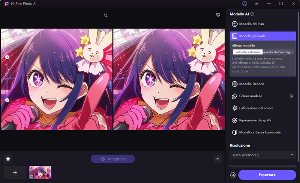
Task: Go to home screen icon
Action: click(x=8, y=159)
